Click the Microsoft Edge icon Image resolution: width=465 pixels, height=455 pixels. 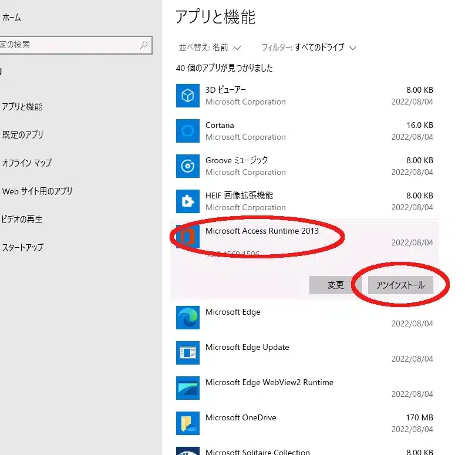point(188,318)
